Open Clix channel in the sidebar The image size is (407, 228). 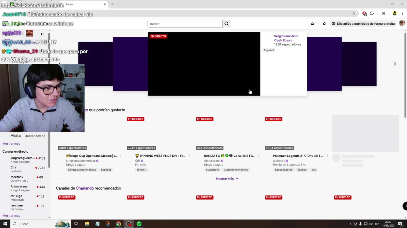[x=24, y=169]
